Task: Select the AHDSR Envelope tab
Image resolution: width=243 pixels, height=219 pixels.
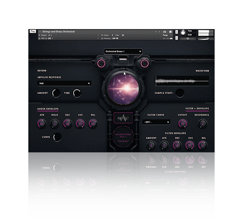Action: [x=48, y=109]
